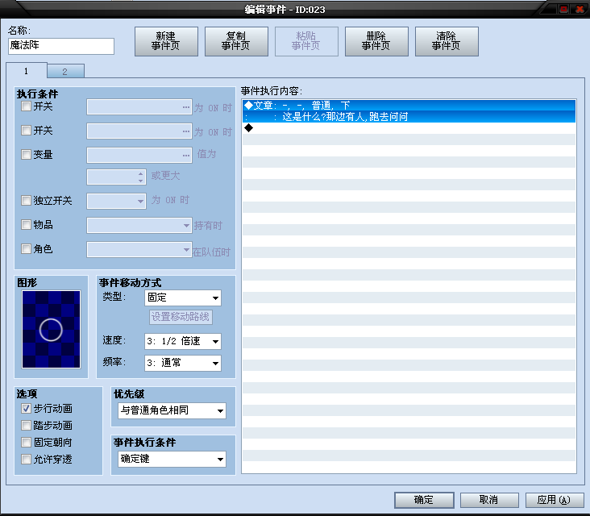Check the 固定朝向 option
590x516 pixels.
click(26, 443)
